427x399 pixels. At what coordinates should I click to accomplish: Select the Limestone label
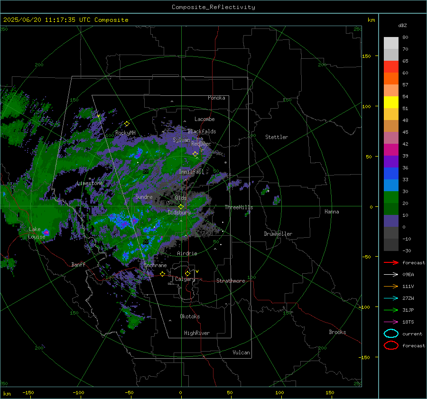pyautogui.click(x=90, y=183)
